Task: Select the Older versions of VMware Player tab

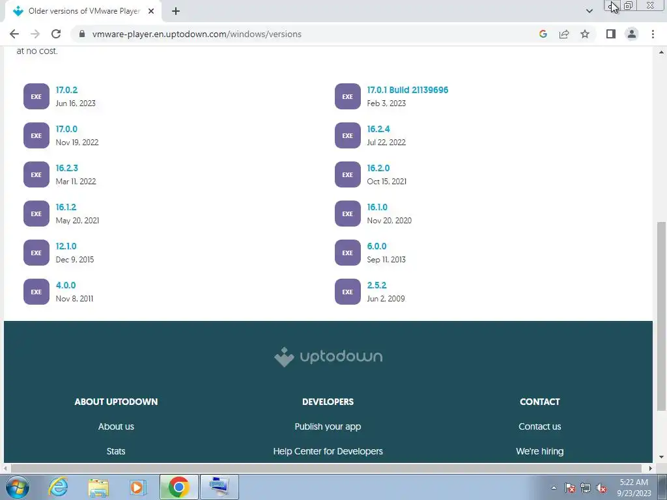Action: pyautogui.click(x=83, y=11)
